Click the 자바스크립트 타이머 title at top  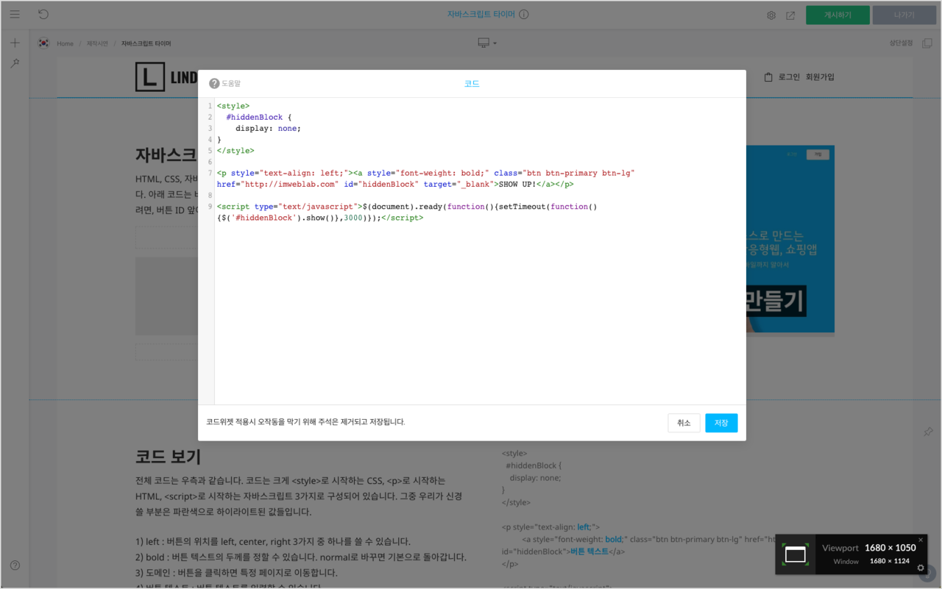(x=481, y=14)
